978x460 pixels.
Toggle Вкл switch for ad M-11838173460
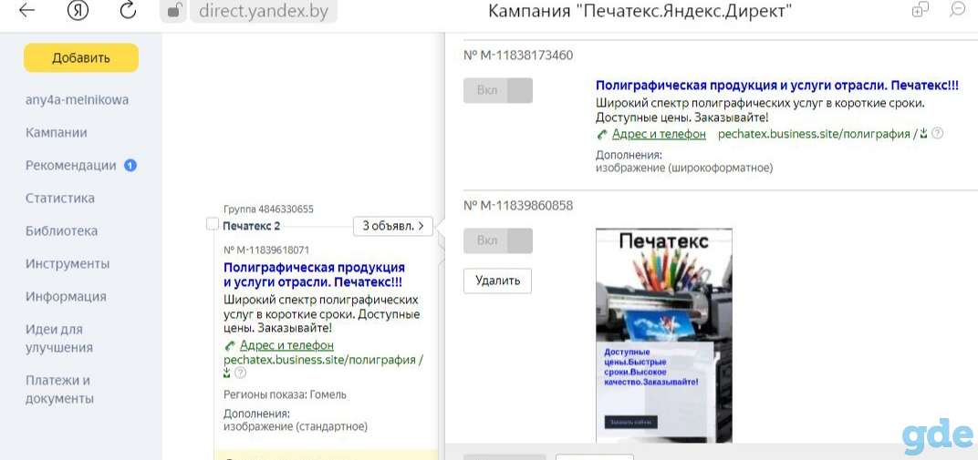click(498, 90)
